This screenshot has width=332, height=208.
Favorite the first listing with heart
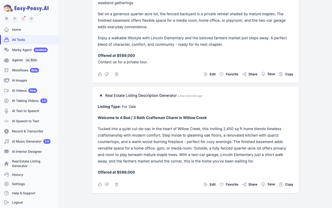point(229,74)
